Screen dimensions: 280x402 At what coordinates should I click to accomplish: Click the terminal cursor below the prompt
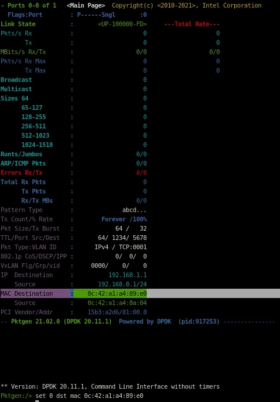(37, 401)
